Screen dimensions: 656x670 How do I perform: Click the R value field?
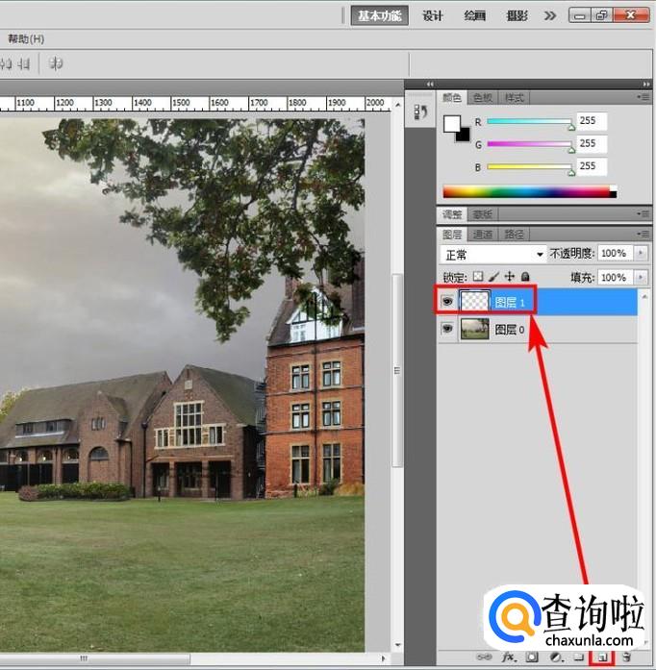click(x=592, y=121)
